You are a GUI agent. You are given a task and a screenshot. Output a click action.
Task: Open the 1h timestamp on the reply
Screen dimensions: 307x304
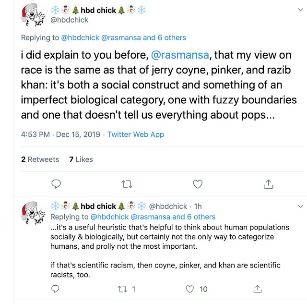click(x=198, y=207)
